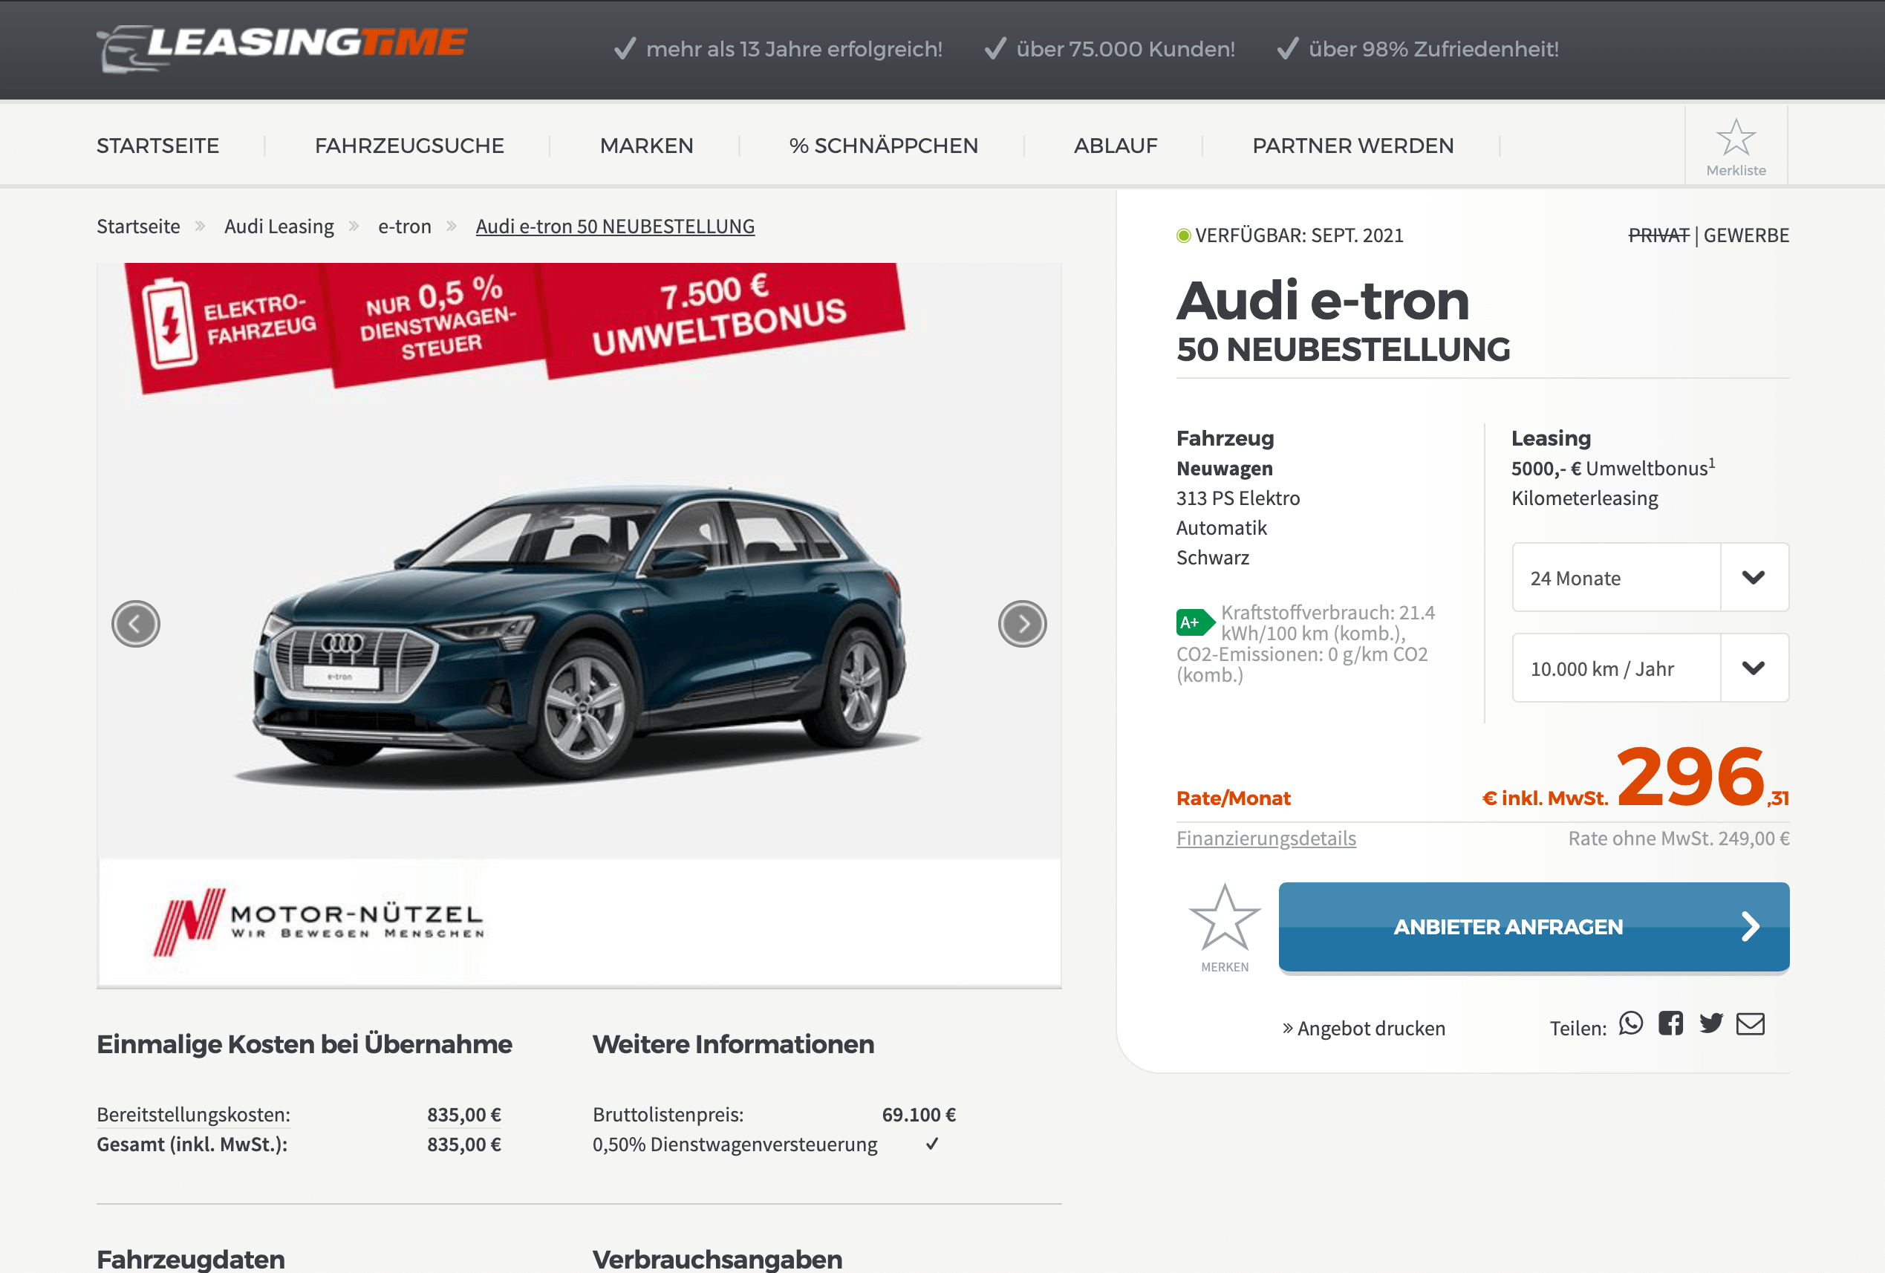Image resolution: width=1885 pixels, height=1273 pixels.
Task: Click the VERFÜGBAR: SEPT. 2021 text
Action: (1298, 235)
